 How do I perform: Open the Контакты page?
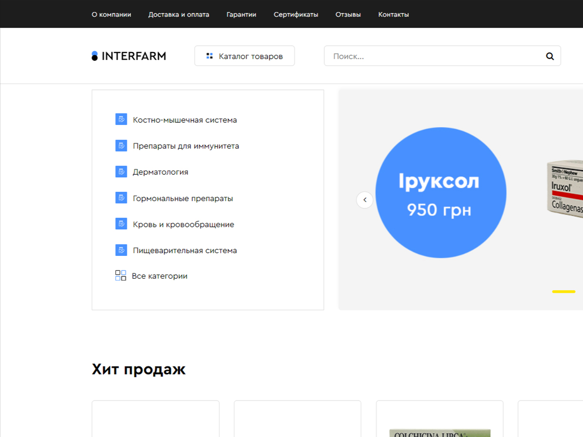[x=393, y=14]
